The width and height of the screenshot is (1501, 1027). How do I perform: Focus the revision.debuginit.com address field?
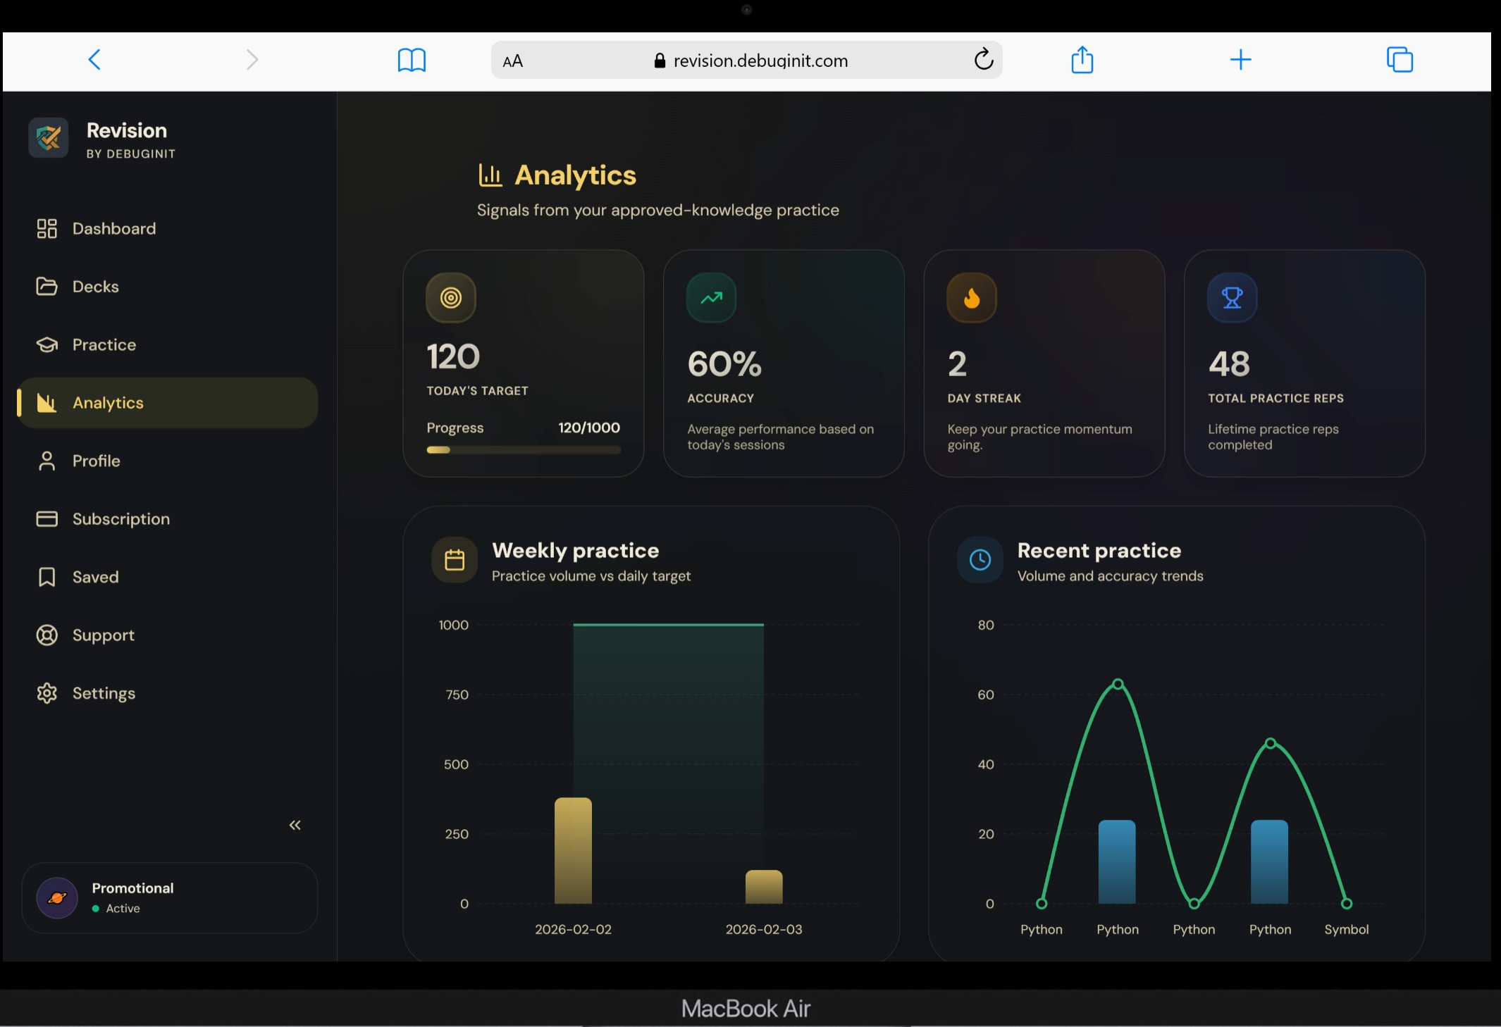(760, 61)
